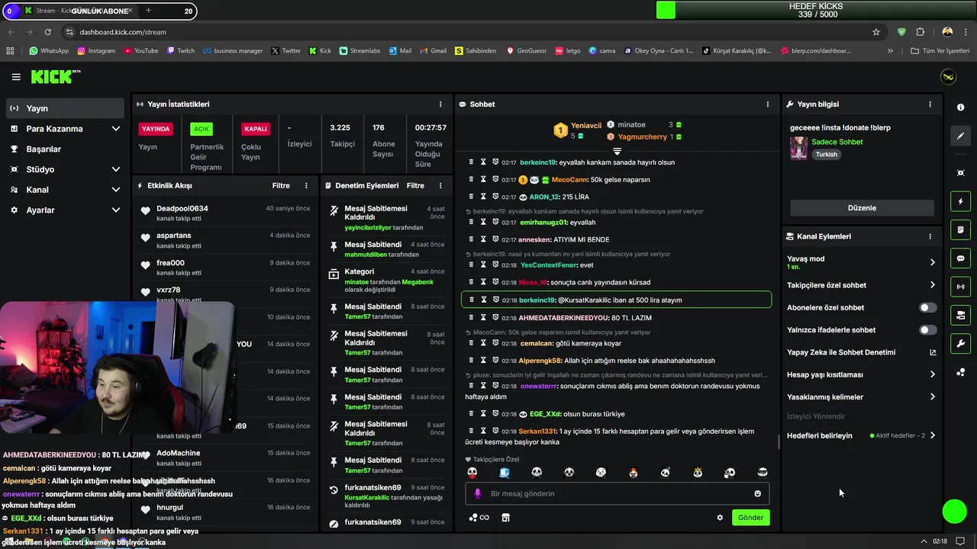Click the delete icon on the AARON_12 215 LİRA message
The width and height of the screenshot is (977, 549).
[x=471, y=197]
